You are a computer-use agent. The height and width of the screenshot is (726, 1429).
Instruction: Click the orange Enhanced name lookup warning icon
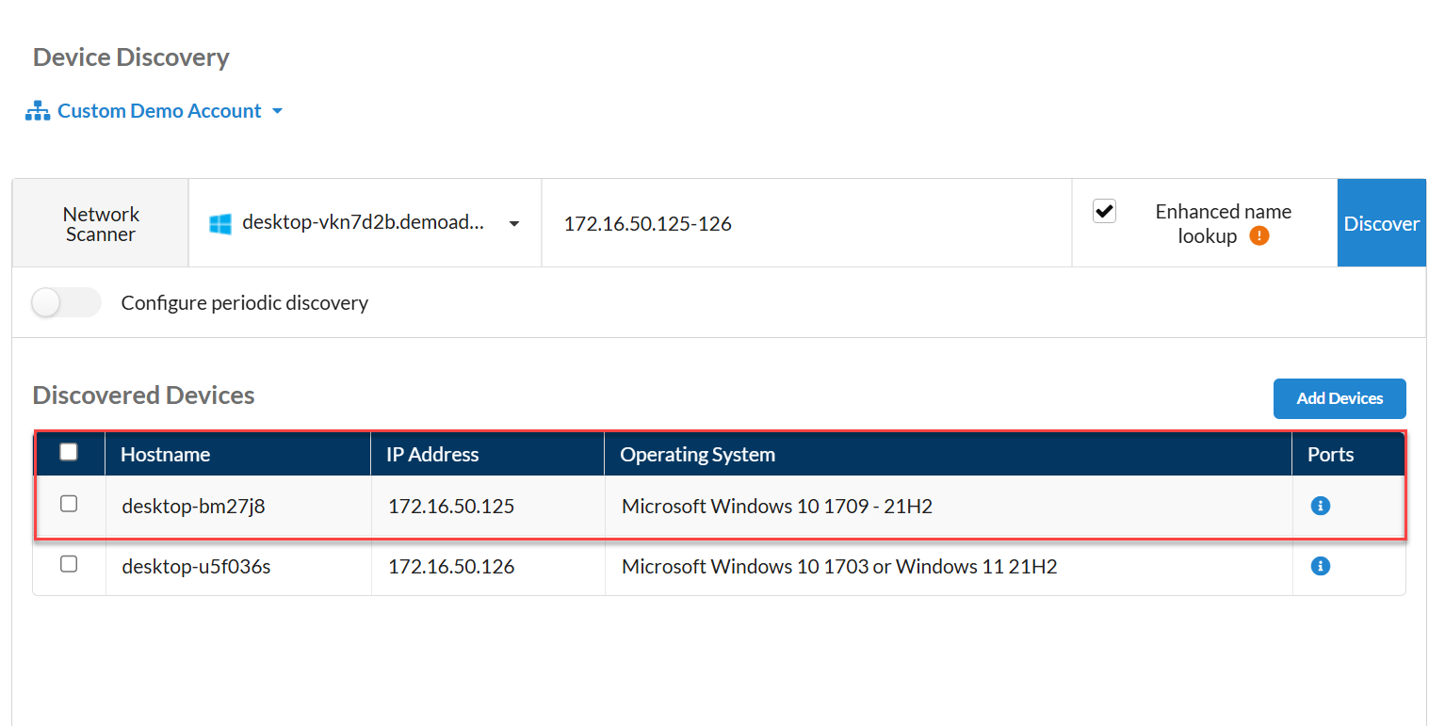coord(1258,235)
